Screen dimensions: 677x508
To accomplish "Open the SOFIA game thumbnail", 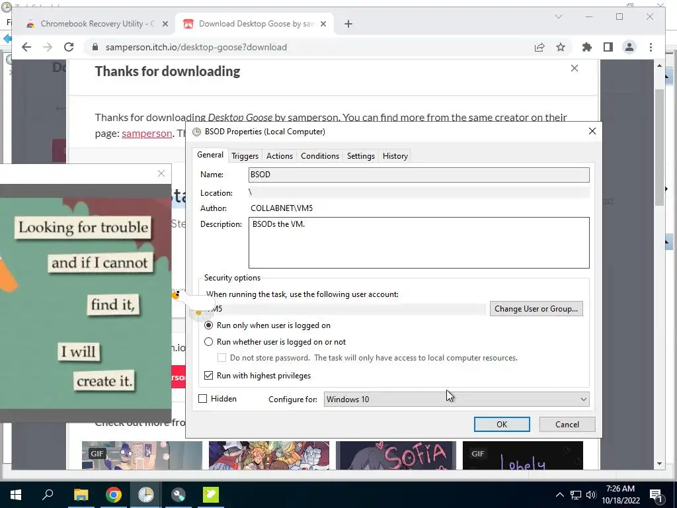I will coord(396,455).
